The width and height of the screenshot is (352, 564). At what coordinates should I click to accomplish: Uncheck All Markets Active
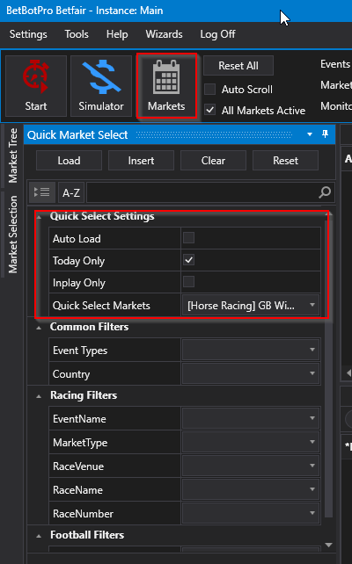click(210, 110)
